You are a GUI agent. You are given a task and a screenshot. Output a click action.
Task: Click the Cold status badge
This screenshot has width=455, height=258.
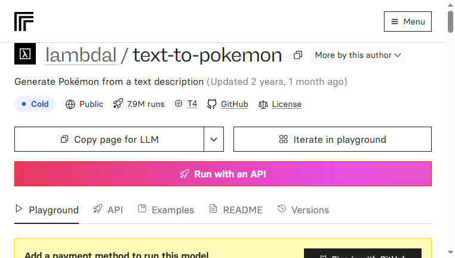pyautogui.click(x=35, y=104)
